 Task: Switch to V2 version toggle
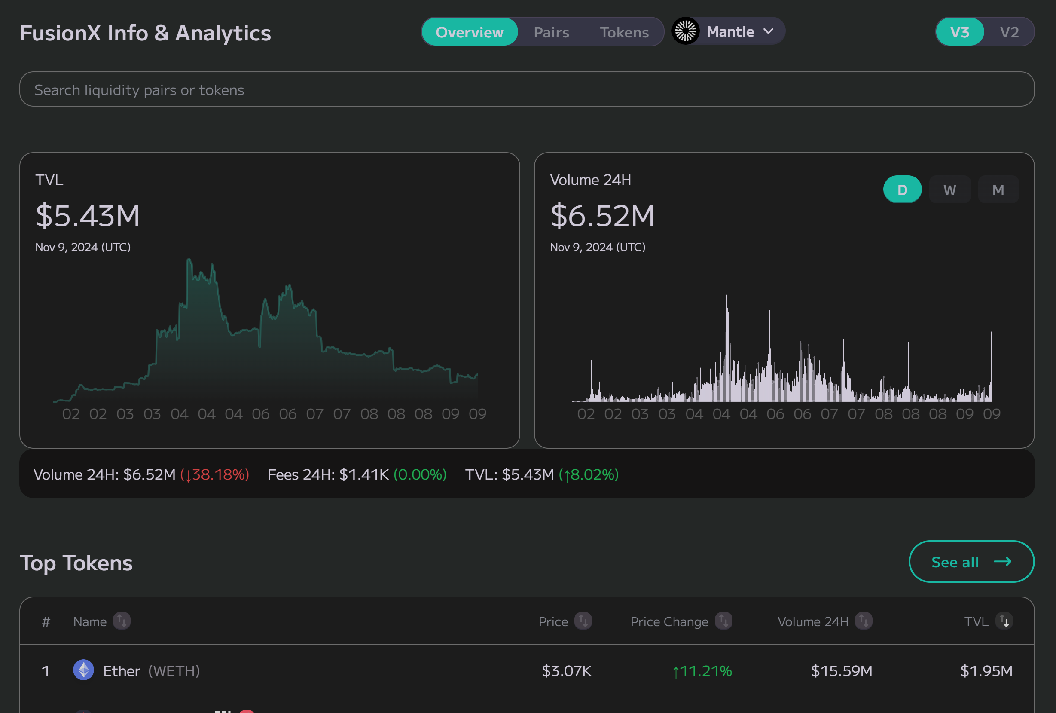[1009, 32]
